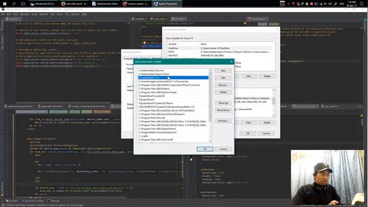Select the ProgramData ComposerSetup bin entry
This screenshot has width=368, height=207.
pyautogui.click(x=173, y=132)
